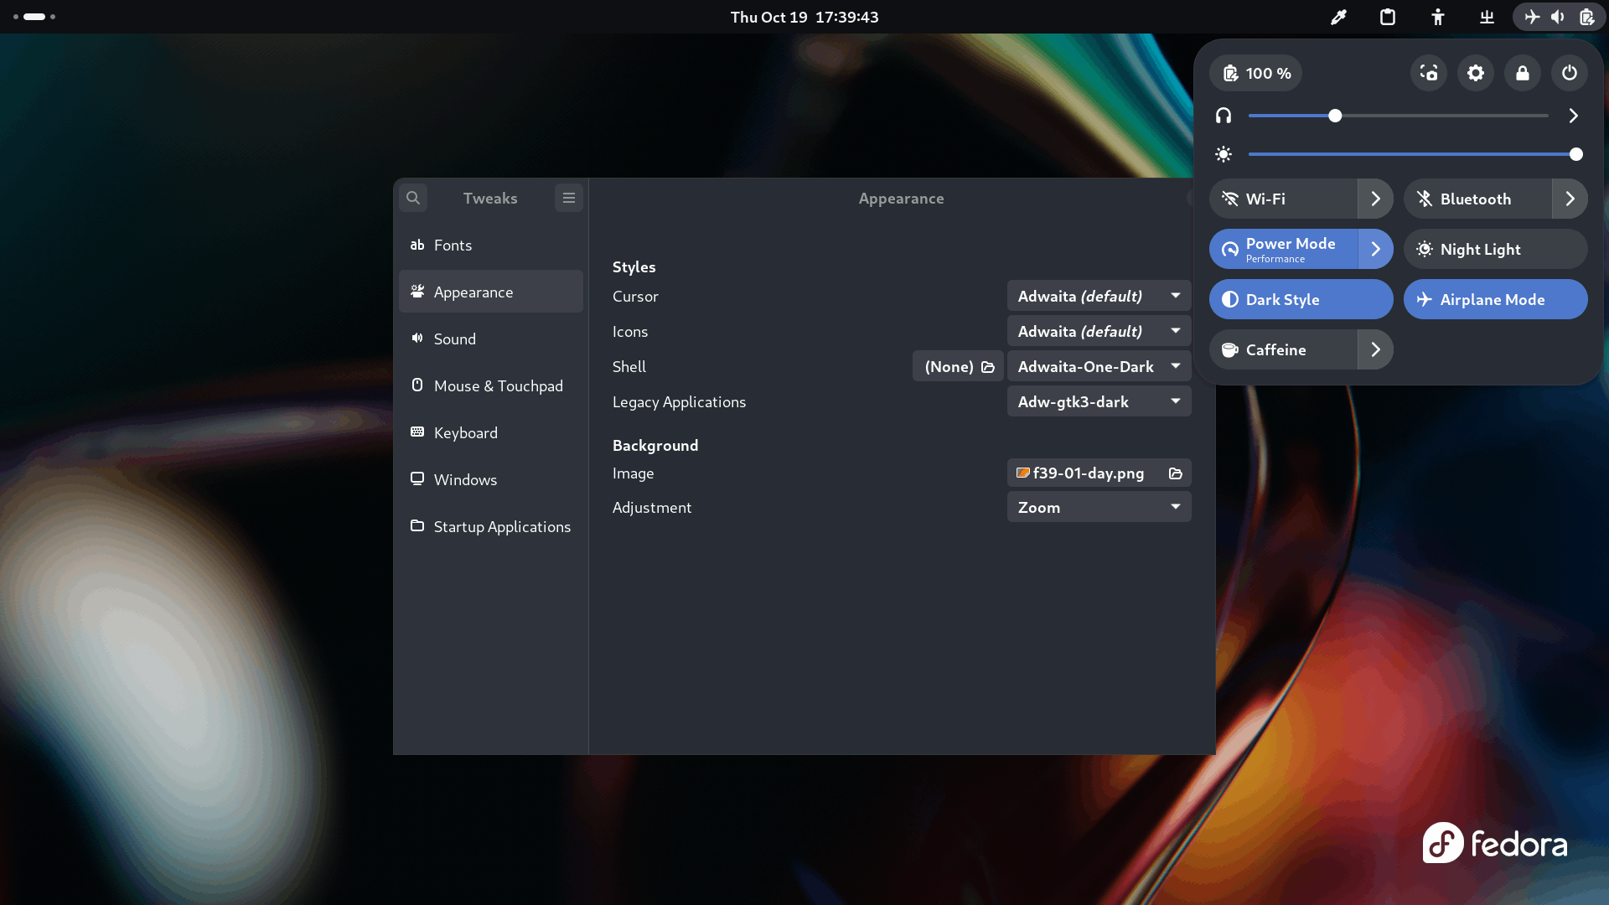The image size is (1609, 905).
Task: Click the lock screen icon
Action: [1523, 74]
